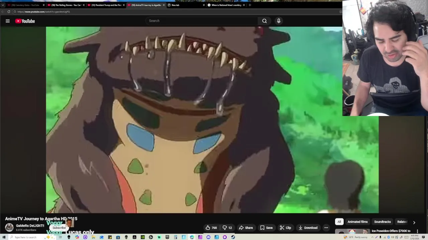
Task: Open the taskbar clock and date
Action: pyautogui.click(x=415, y=237)
